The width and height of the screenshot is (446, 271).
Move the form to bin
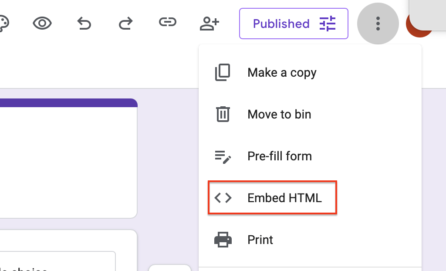pyautogui.click(x=279, y=114)
